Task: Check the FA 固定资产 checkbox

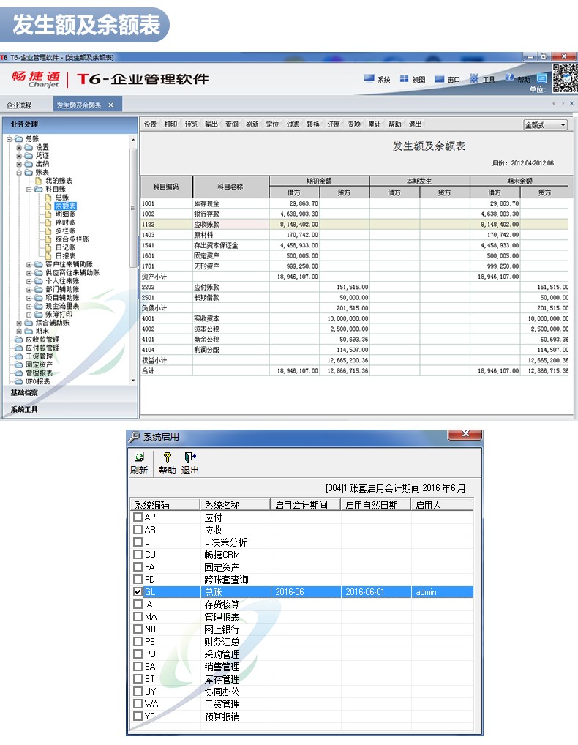Action: pos(138,566)
